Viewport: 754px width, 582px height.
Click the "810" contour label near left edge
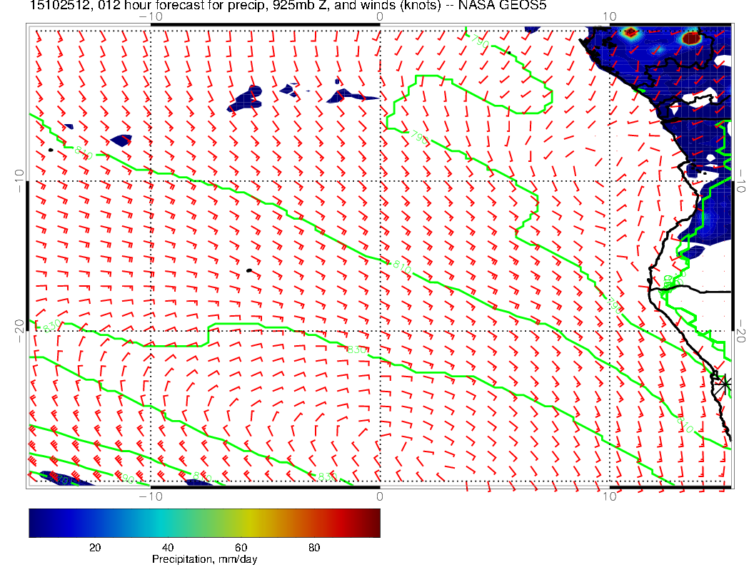point(84,153)
